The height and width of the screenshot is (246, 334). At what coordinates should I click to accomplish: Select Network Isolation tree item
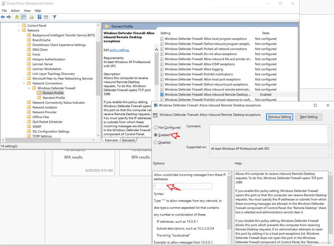pos(44,107)
